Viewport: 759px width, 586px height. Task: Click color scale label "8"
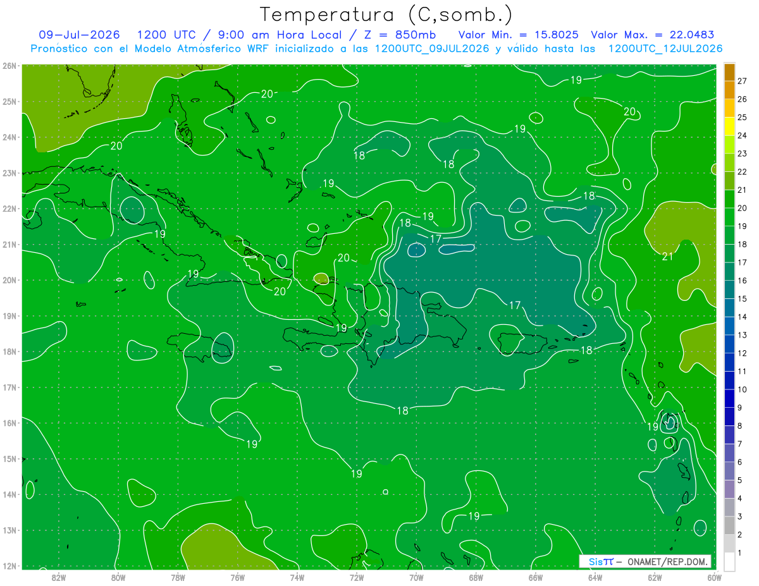pos(740,425)
